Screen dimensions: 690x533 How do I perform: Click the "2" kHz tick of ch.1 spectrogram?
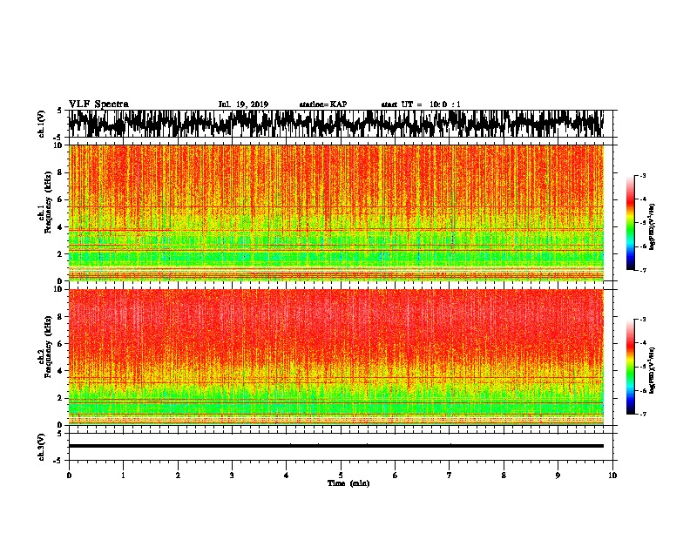[x=61, y=253]
